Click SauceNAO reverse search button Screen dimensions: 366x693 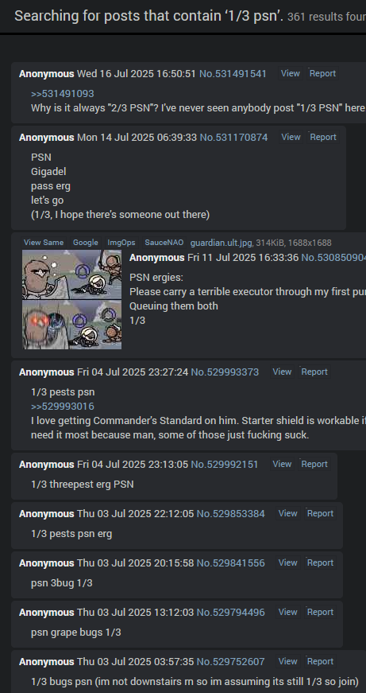pyautogui.click(x=164, y=243)
